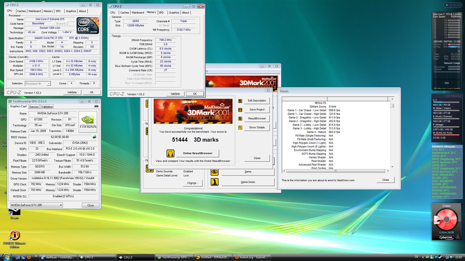Screen dimensions: 465x261
Task: Switch to Mainboard tab in left CPU-Z
Action: 35,11
